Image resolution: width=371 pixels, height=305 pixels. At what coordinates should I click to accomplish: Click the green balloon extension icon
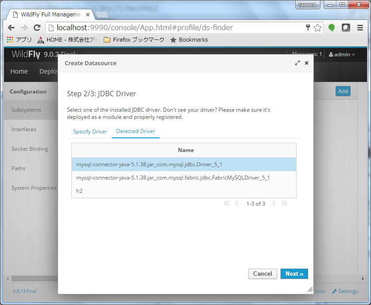pos(332,27)
